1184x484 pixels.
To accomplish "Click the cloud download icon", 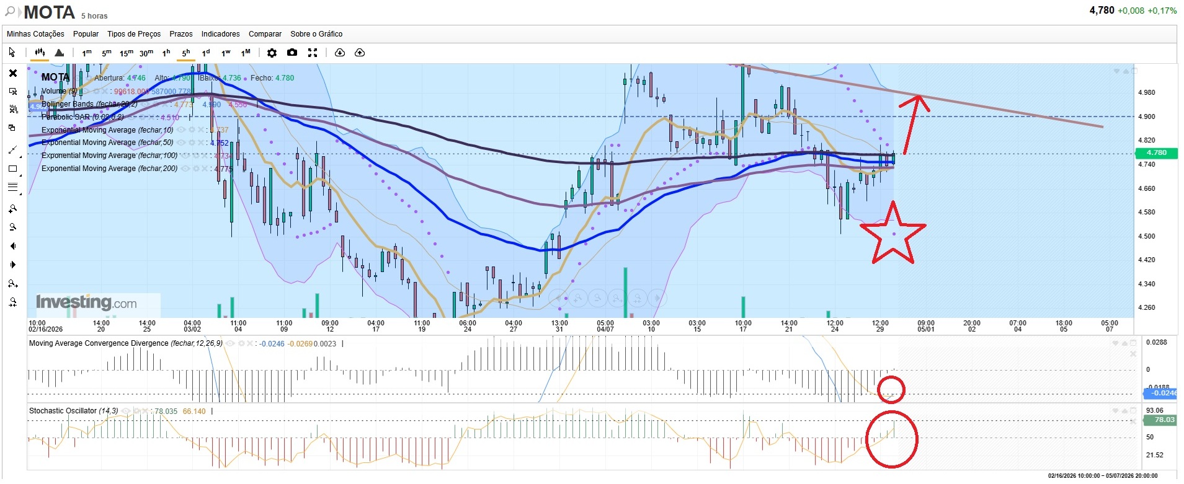I will (340, 53).
